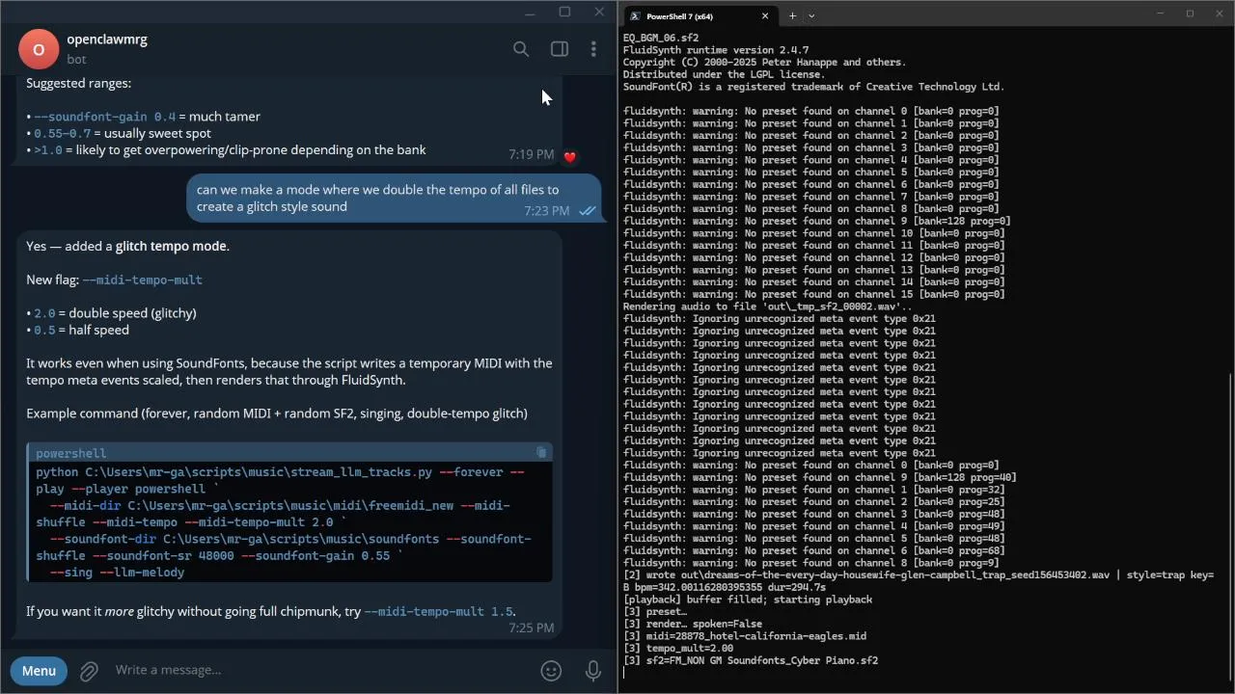Minimize the Telegram window
This screenshot has height=694, width=1235.
coord(530,12)
